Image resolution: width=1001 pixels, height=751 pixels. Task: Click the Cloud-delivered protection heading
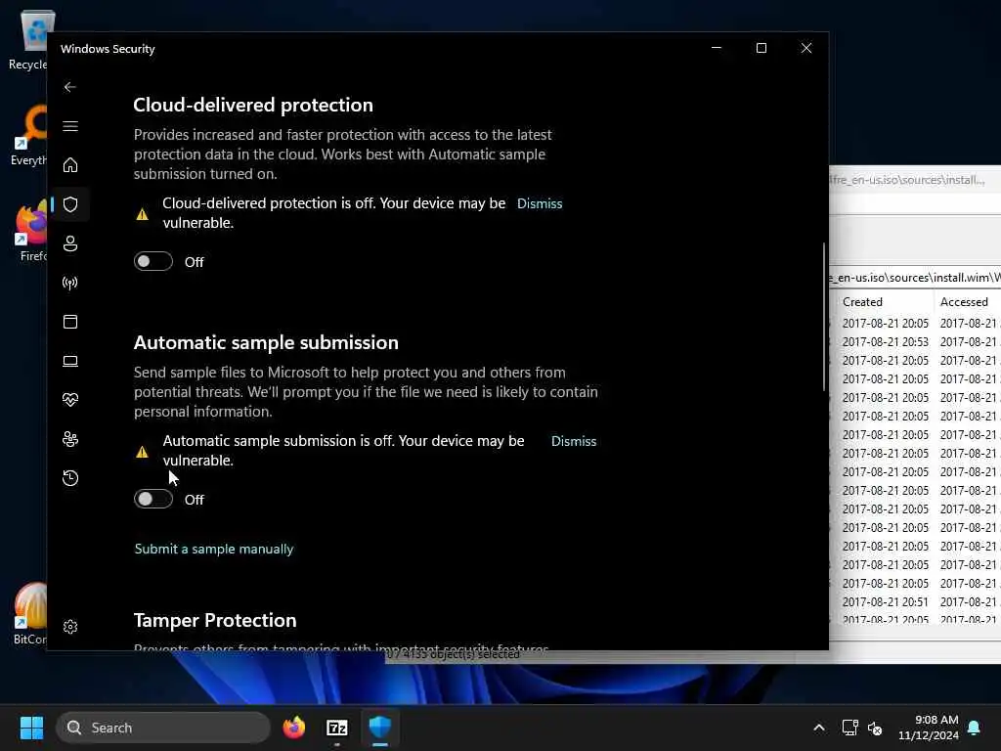[253, 105]
